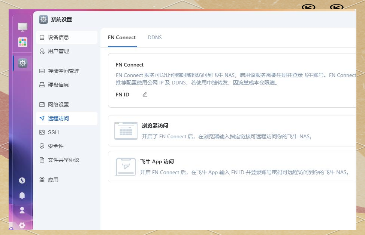
Task: Click the phone icon on the 飞牛 App card
Action: [126, 166]
